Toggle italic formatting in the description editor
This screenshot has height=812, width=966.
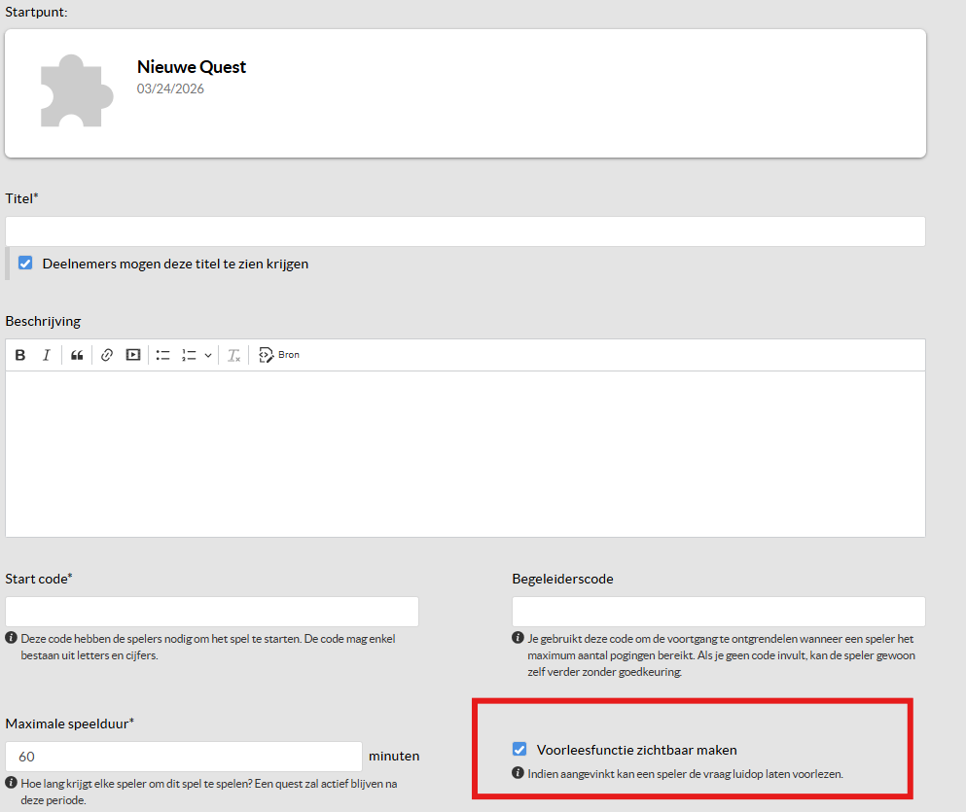click(x=46, y=355)
